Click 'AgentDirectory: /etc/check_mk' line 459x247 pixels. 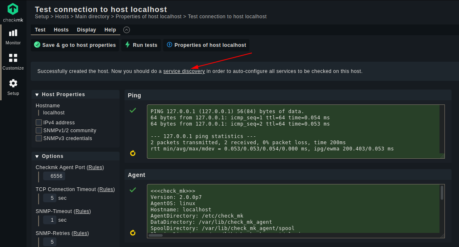[197, 216]
